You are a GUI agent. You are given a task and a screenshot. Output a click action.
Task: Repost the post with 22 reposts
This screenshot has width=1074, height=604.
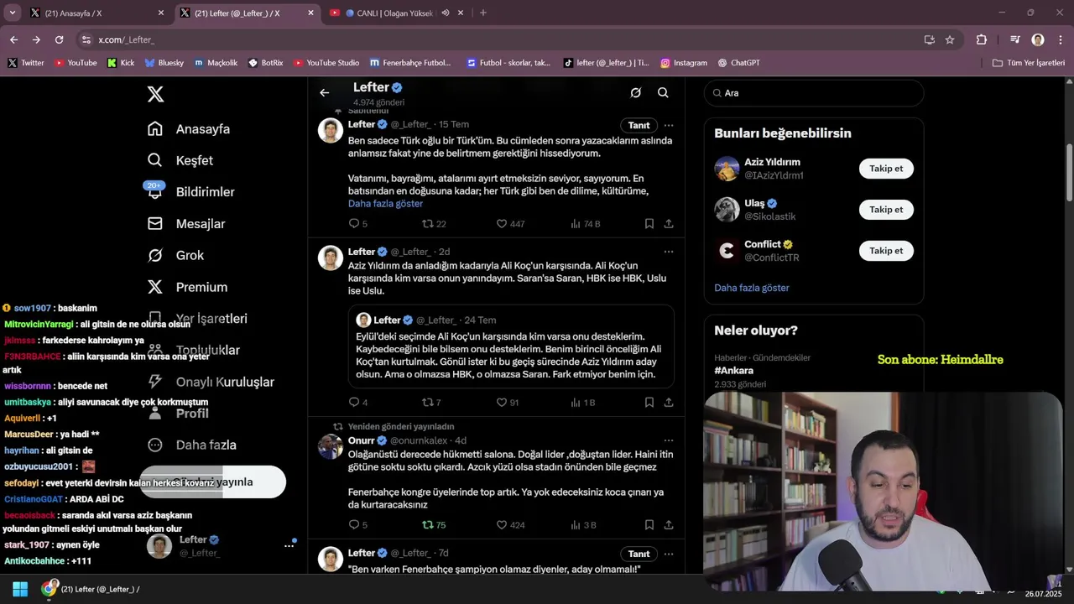(x=434, y=224)
